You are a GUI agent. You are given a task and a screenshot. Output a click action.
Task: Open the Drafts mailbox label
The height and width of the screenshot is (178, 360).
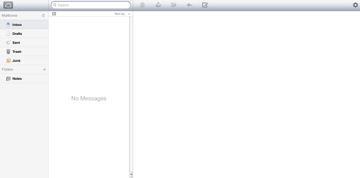(x=17, y=34)
